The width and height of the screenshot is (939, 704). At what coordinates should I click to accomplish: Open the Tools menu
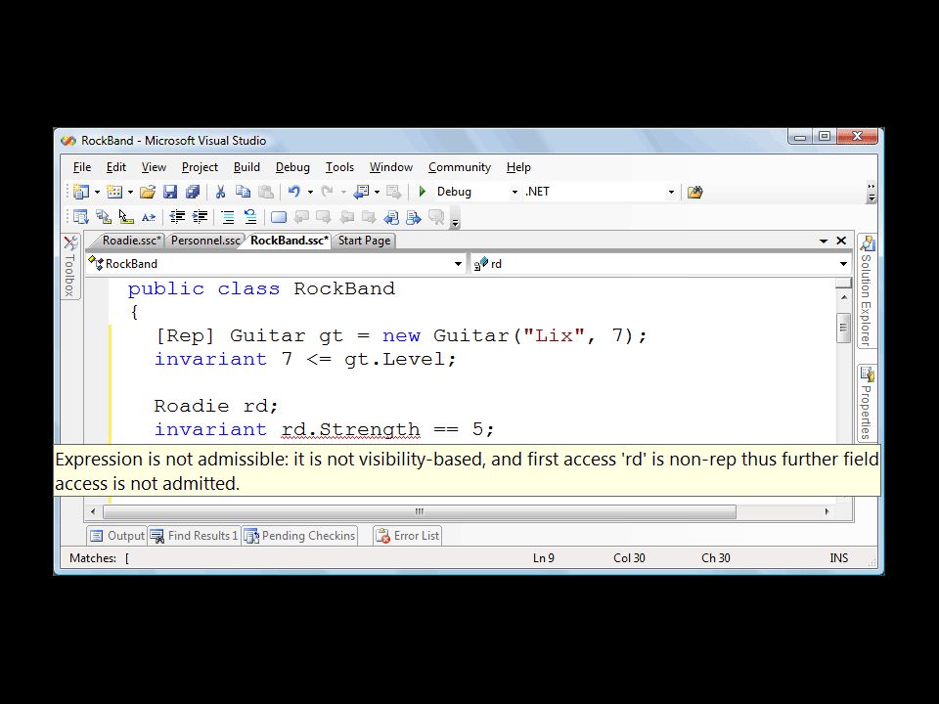339,167
